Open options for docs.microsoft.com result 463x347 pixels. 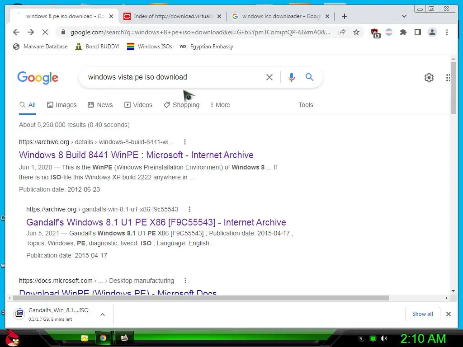click(x=185, y=281)
